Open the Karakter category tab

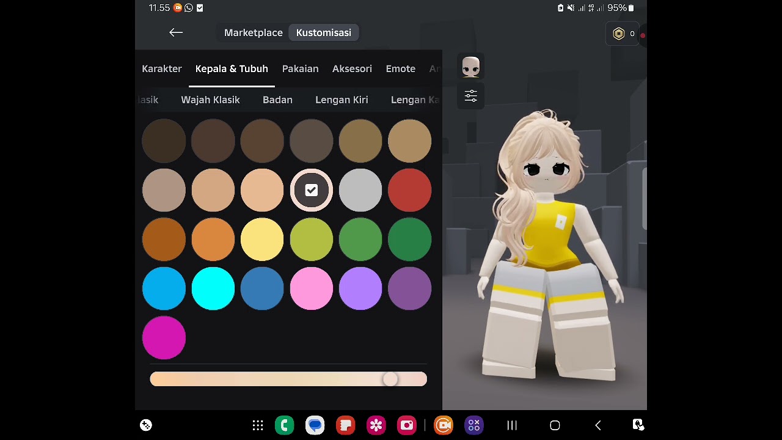point(162,69)
